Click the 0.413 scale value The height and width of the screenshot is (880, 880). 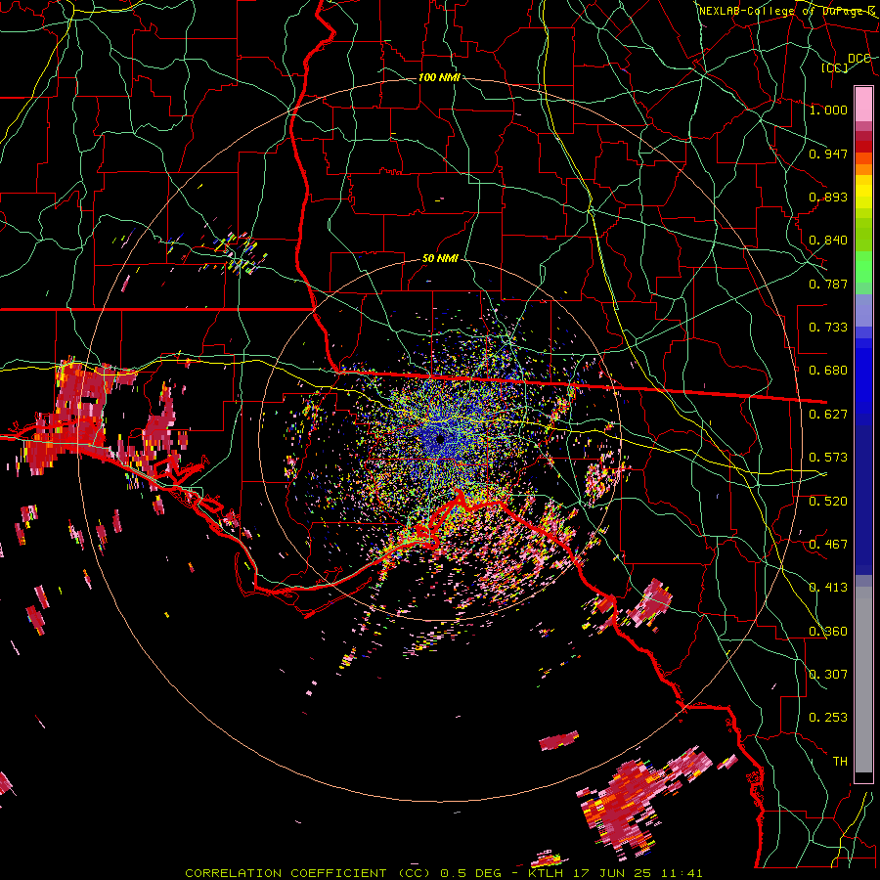pos(828,588)
